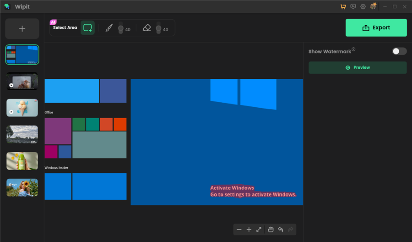This screenshot has height=242, width=412.
Task: Click the fit-to-screen expand icon
Action: 259,230
